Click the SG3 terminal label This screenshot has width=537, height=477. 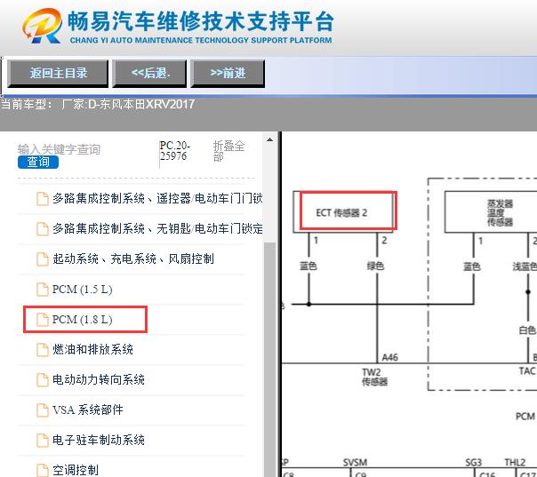click(x=474, y=463)
